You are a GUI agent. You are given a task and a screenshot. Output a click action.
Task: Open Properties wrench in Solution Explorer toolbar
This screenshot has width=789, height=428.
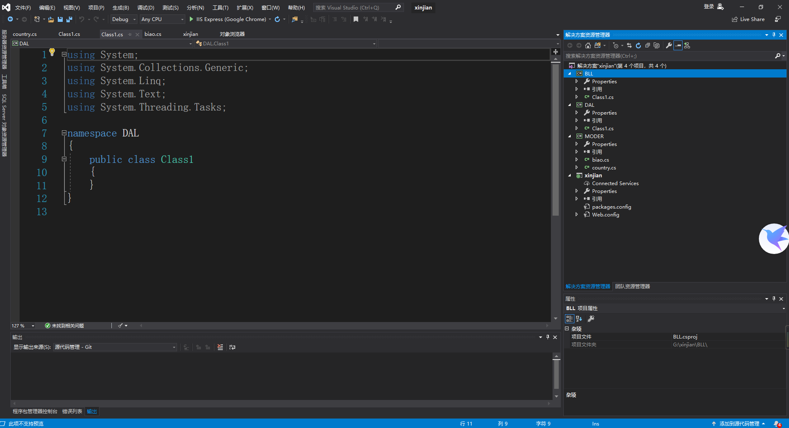coord(669,46)
